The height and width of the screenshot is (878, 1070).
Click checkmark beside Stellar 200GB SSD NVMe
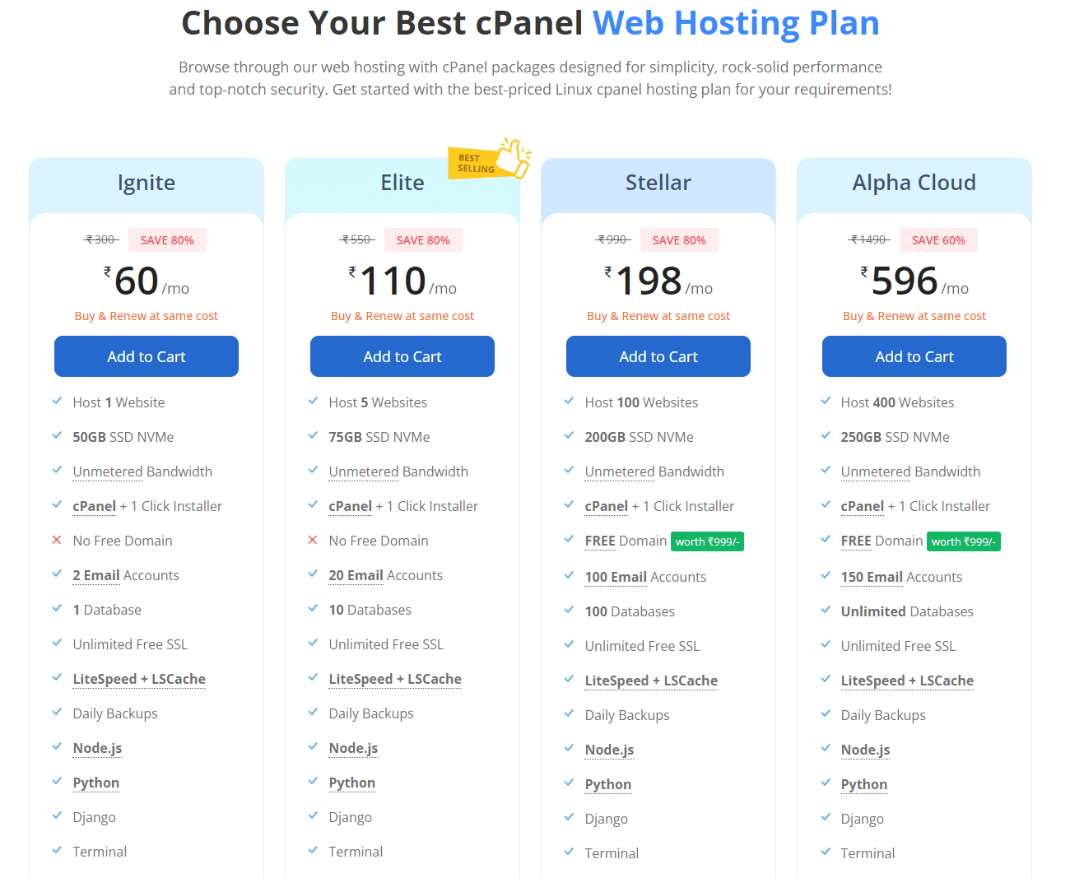pos(569,435)
